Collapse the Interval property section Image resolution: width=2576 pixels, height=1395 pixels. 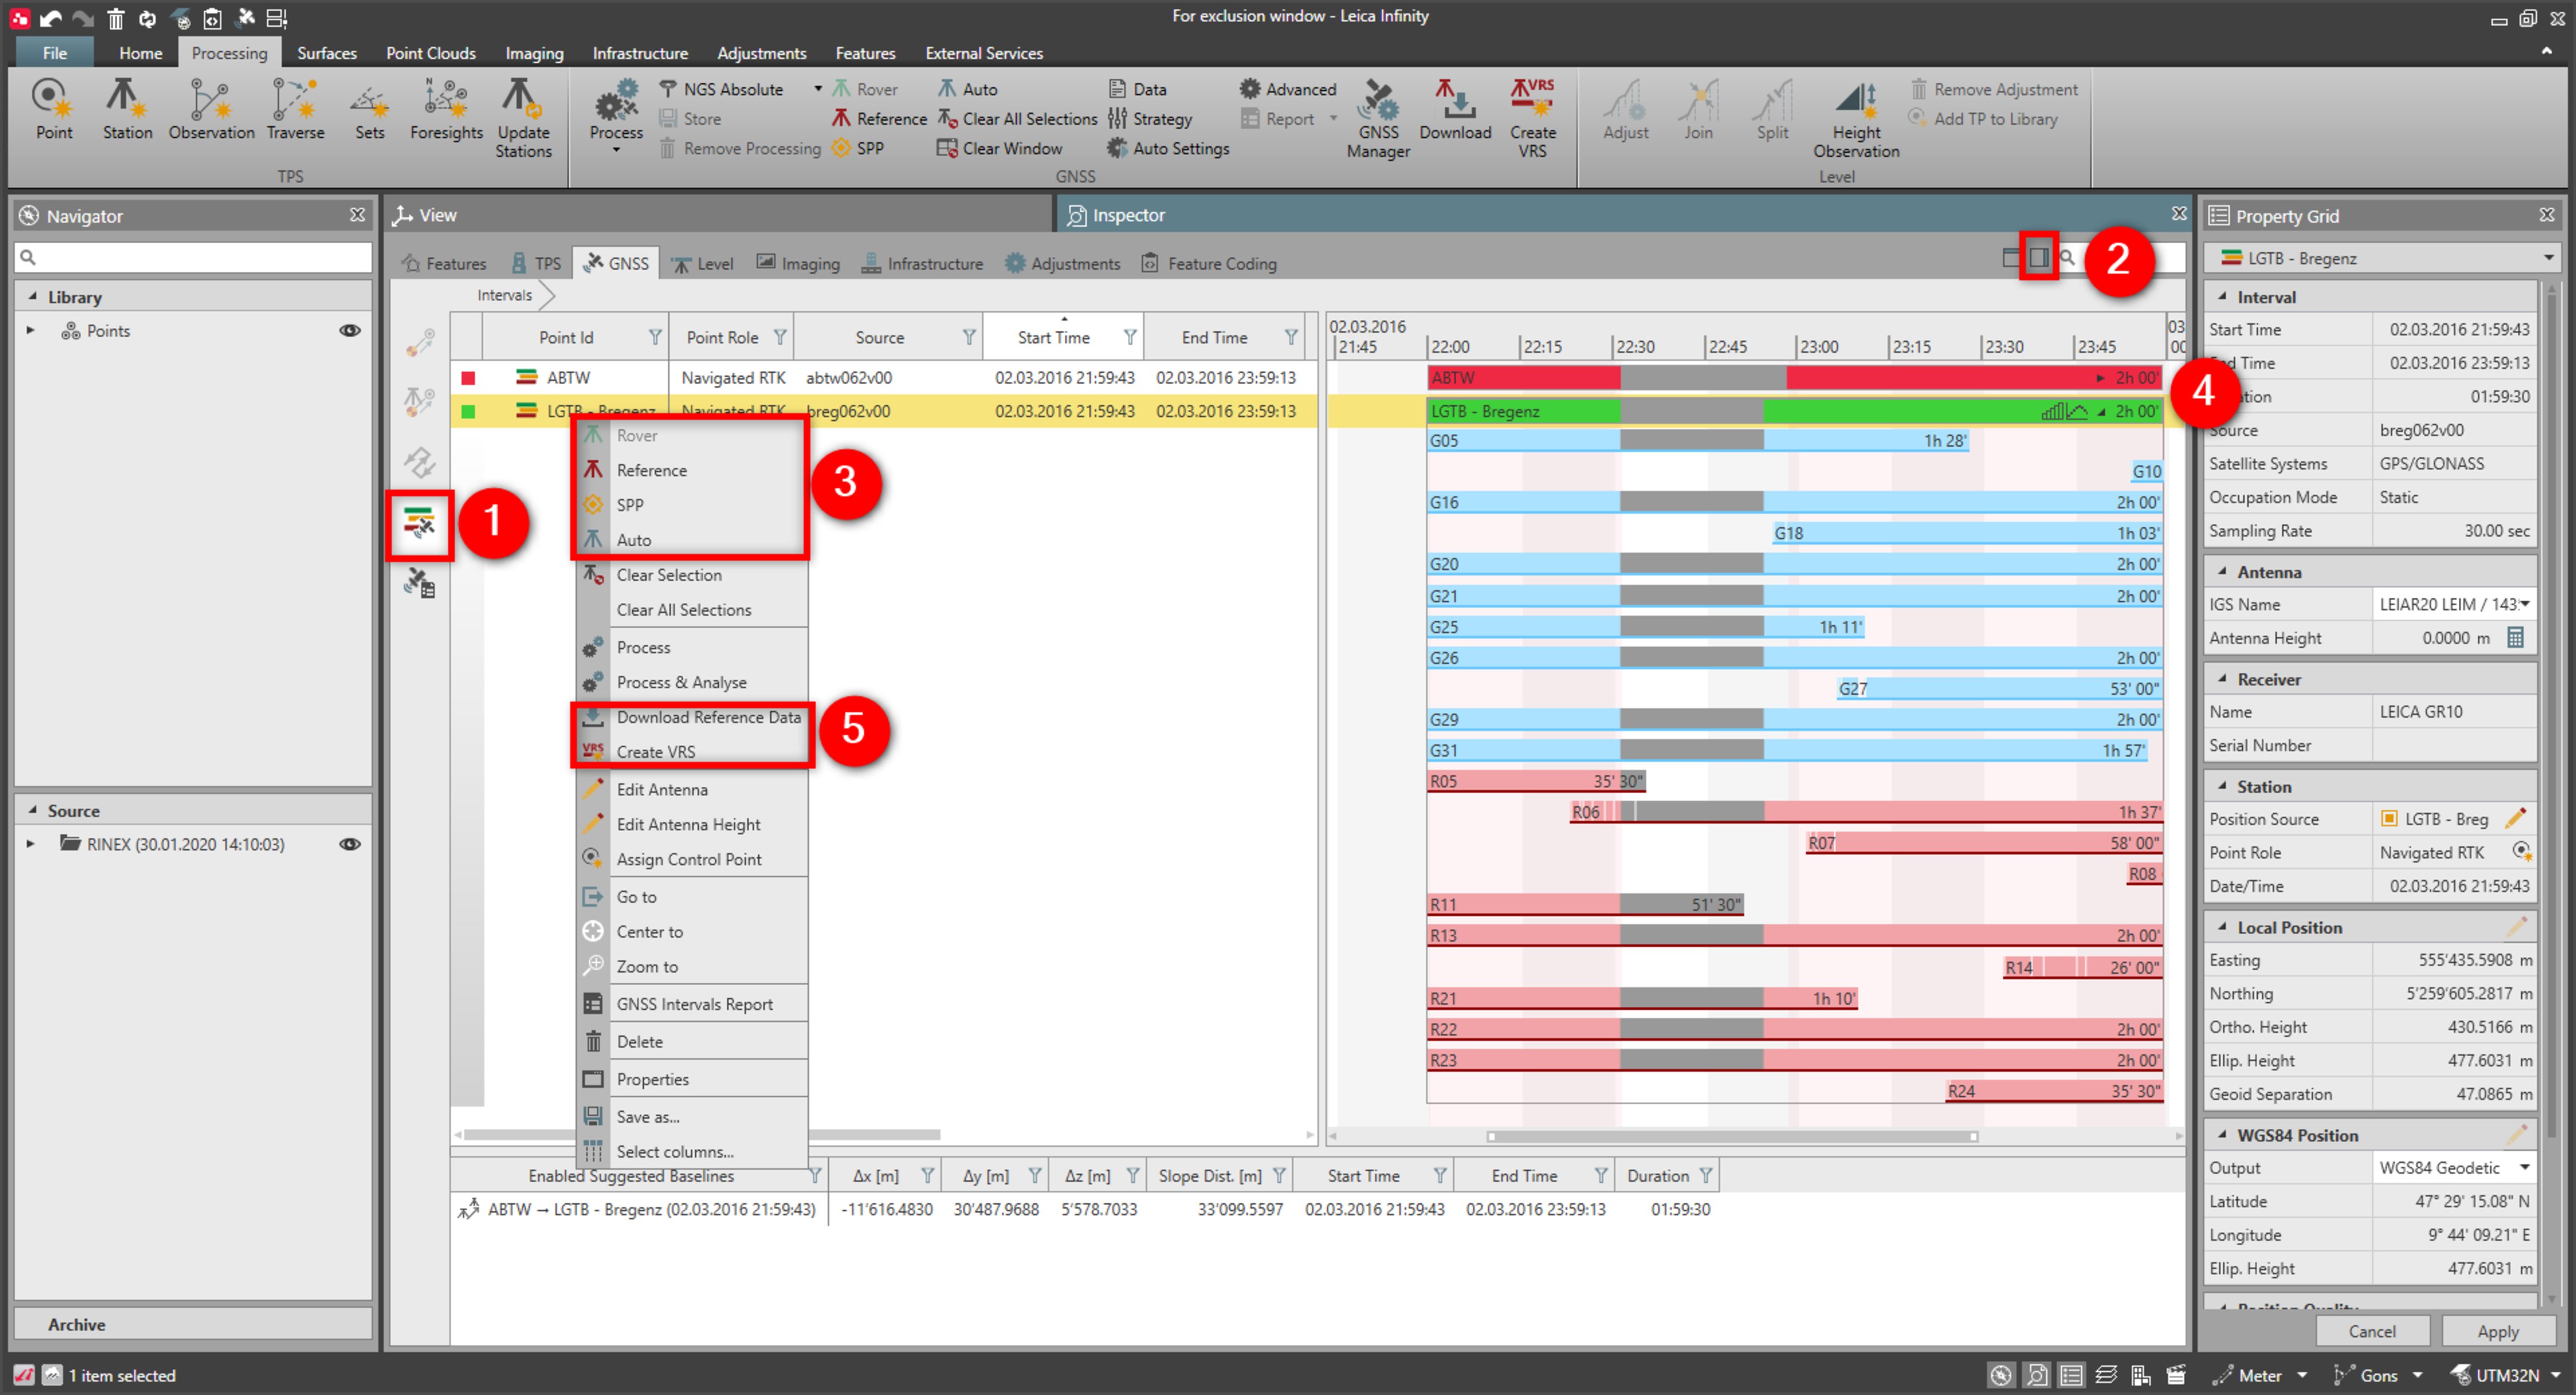[x=2221, y=297]
